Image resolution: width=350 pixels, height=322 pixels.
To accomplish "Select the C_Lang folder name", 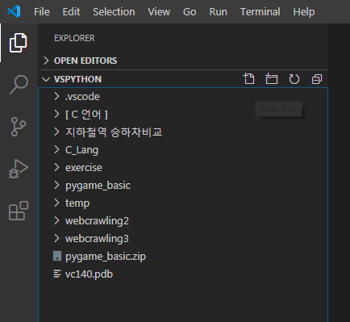I will [x=81, y=150].
